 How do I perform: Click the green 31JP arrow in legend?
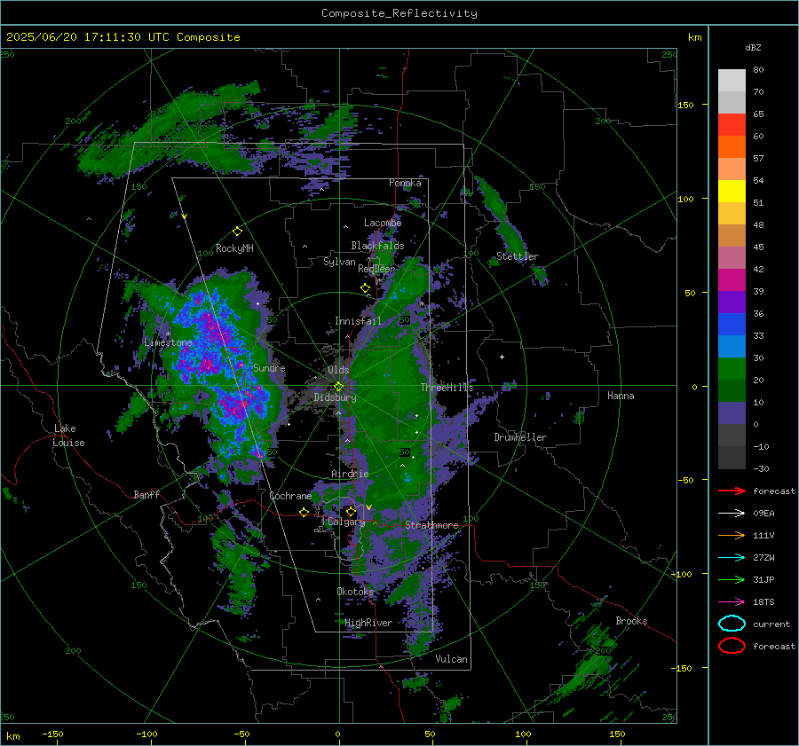pos(732,579)
